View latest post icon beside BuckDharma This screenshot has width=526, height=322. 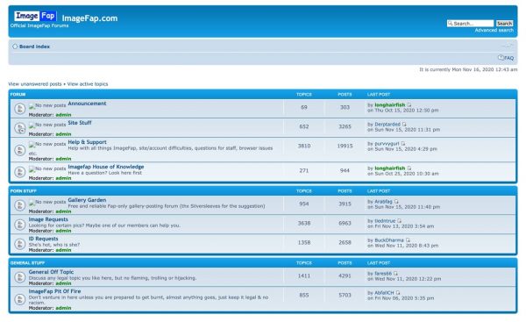point(408,240)
